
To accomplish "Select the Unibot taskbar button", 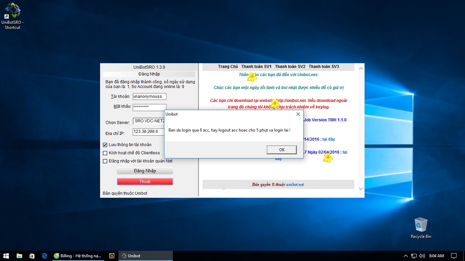I will 146,256.
